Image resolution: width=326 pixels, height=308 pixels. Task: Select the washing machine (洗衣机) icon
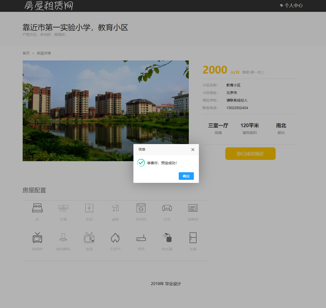141,208
